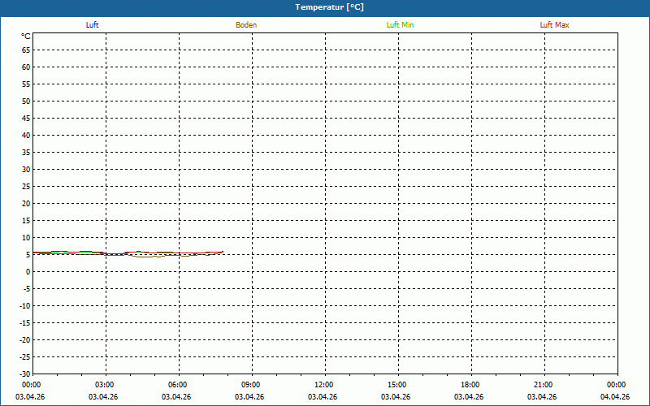Click the 04.04.26 date label
The image size is (650, 406).
pos(615,397)
